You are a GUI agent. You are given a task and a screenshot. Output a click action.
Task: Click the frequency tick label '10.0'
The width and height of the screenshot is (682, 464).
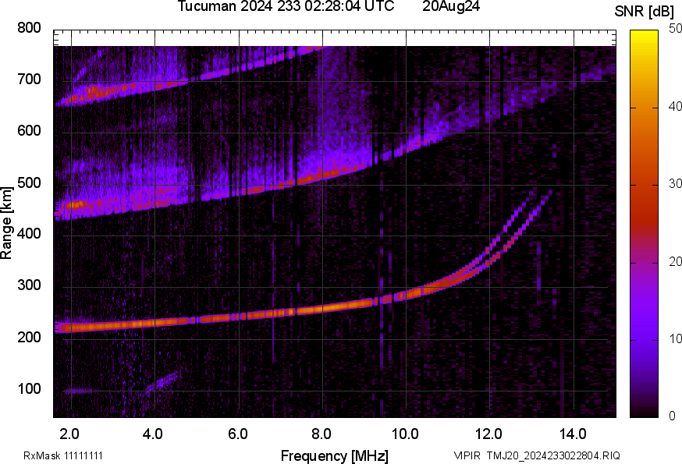405,434
